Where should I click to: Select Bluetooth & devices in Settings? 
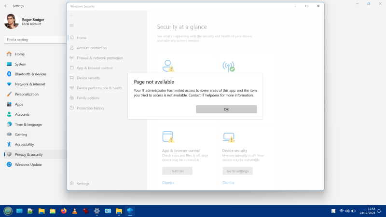30,74
